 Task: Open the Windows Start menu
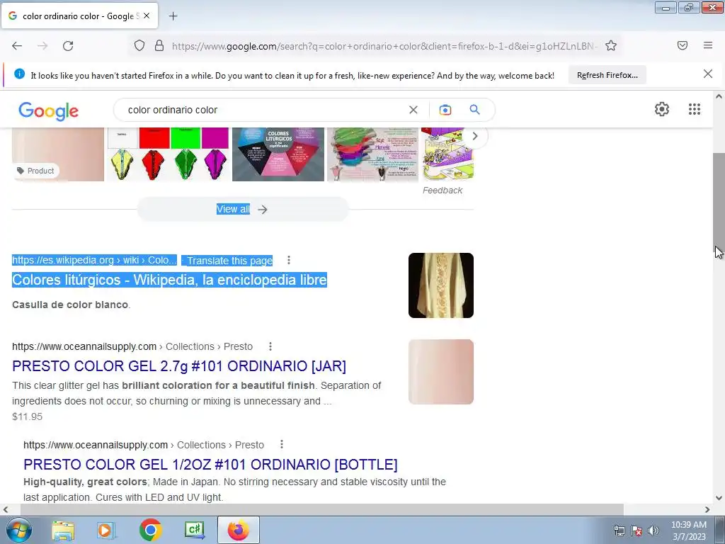click(x=18, y=530)
